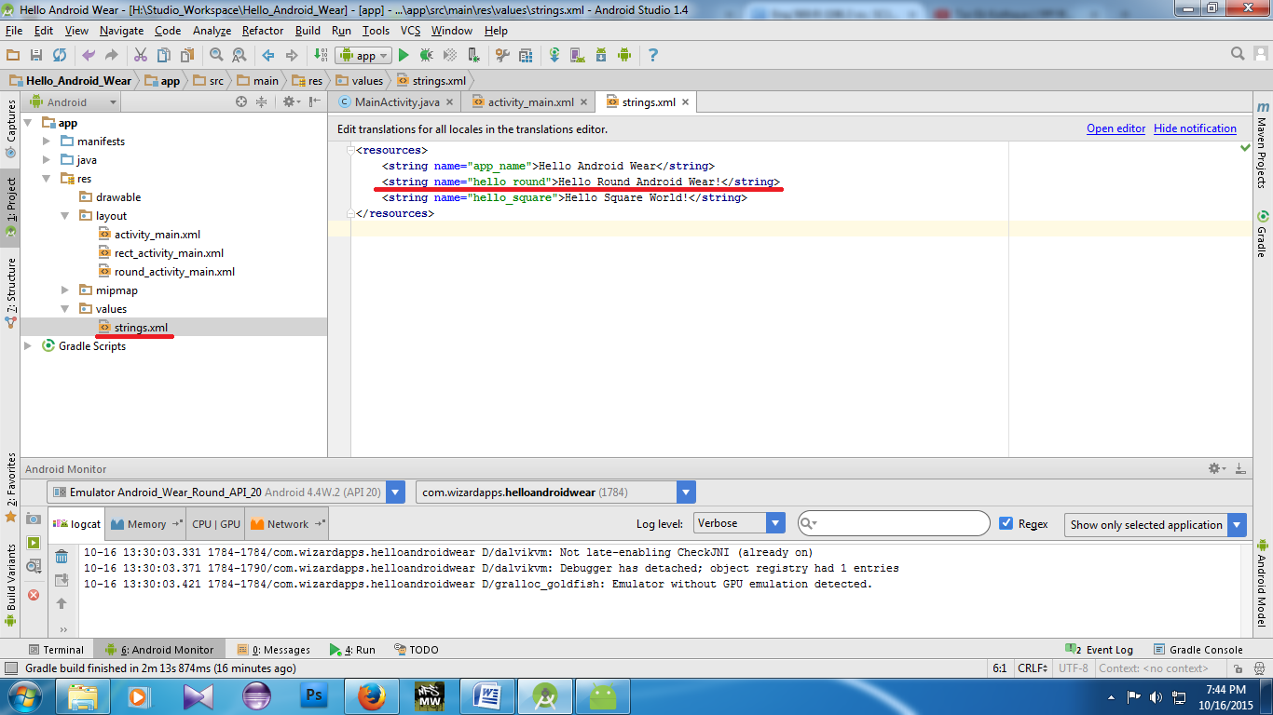Image resolution: width=1273 pixels, height=715 pixels.
Task: Click UTF-8 encoding in status bar
Action: 1073,668
